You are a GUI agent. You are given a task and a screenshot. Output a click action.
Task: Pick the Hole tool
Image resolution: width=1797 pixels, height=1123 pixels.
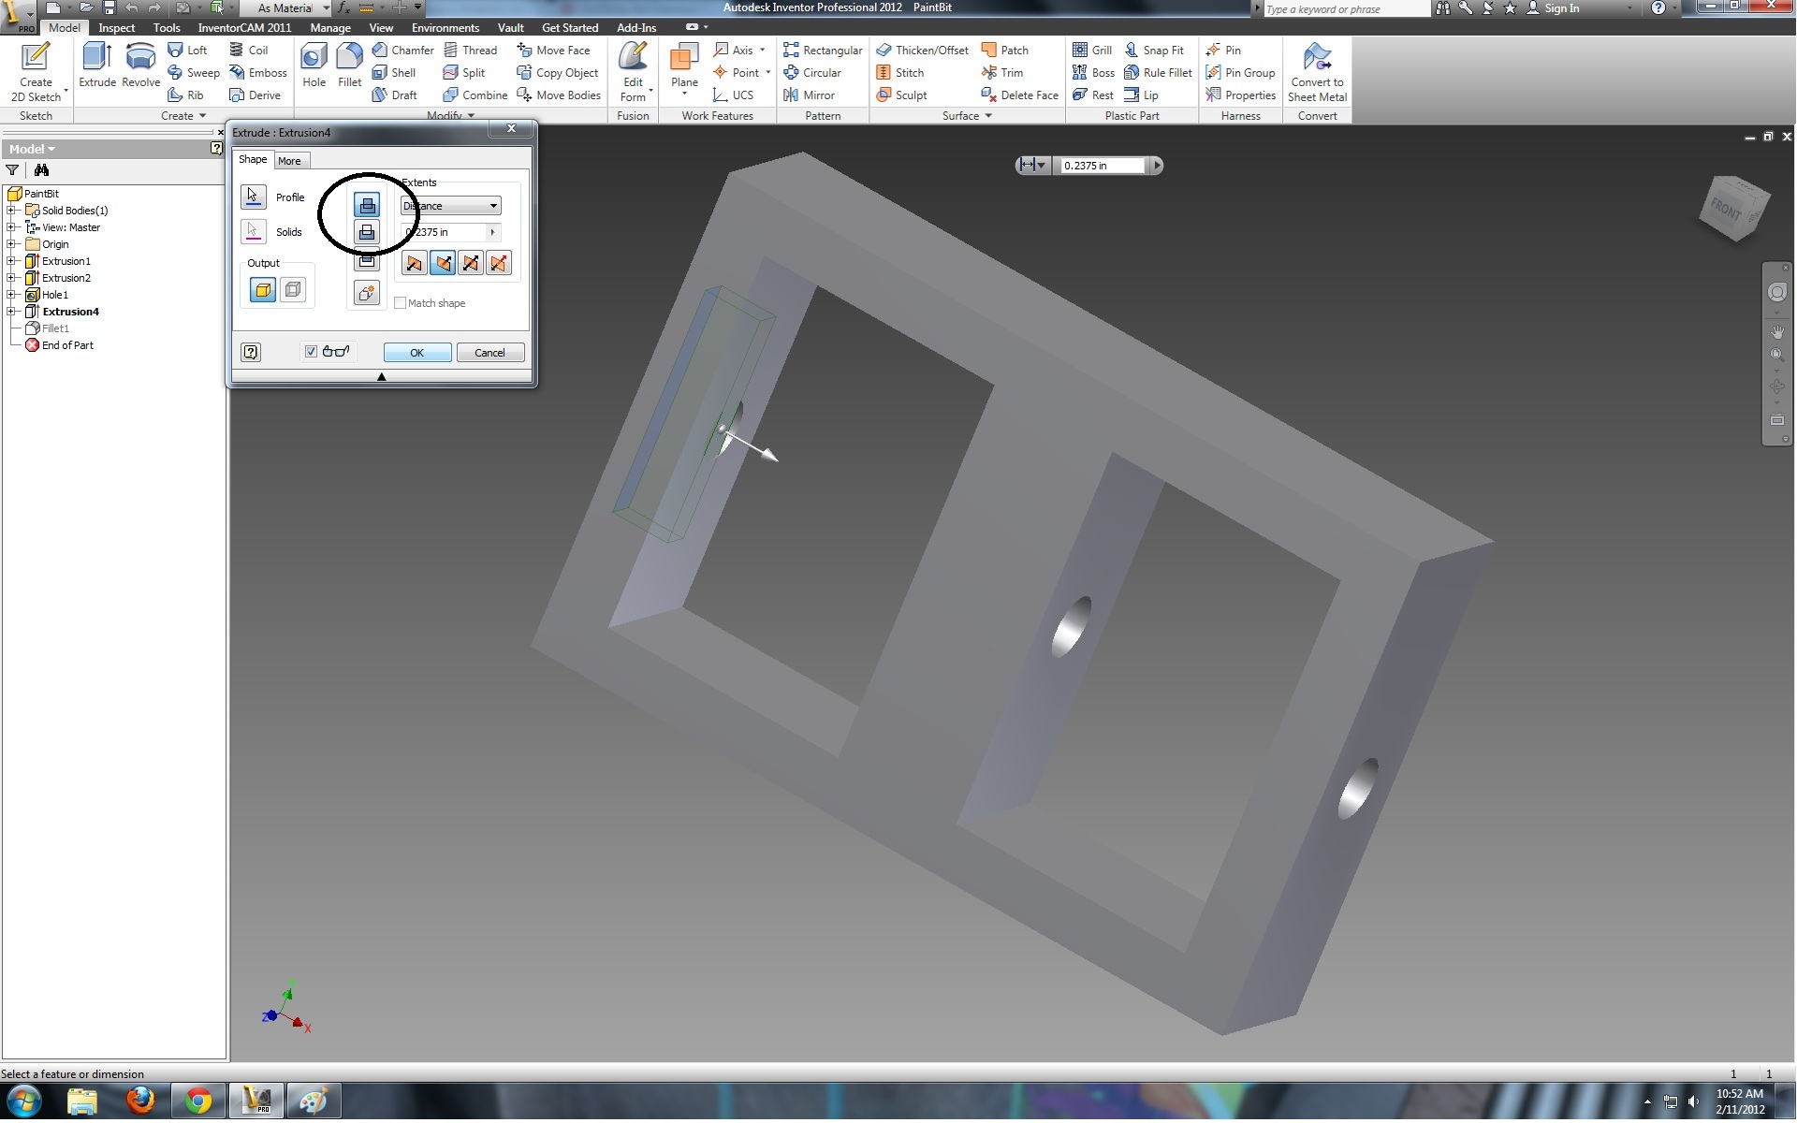[x=314, y=65]
